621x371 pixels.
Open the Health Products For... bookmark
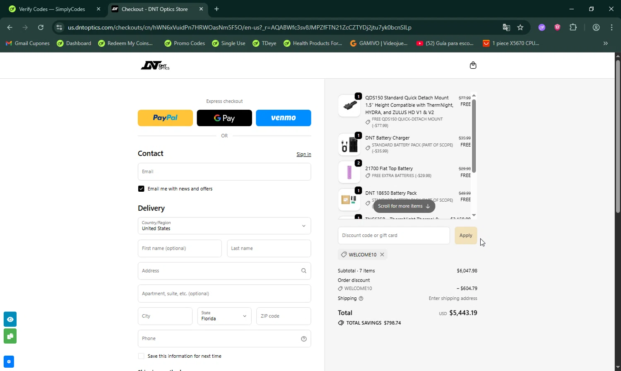coord(313,43)
